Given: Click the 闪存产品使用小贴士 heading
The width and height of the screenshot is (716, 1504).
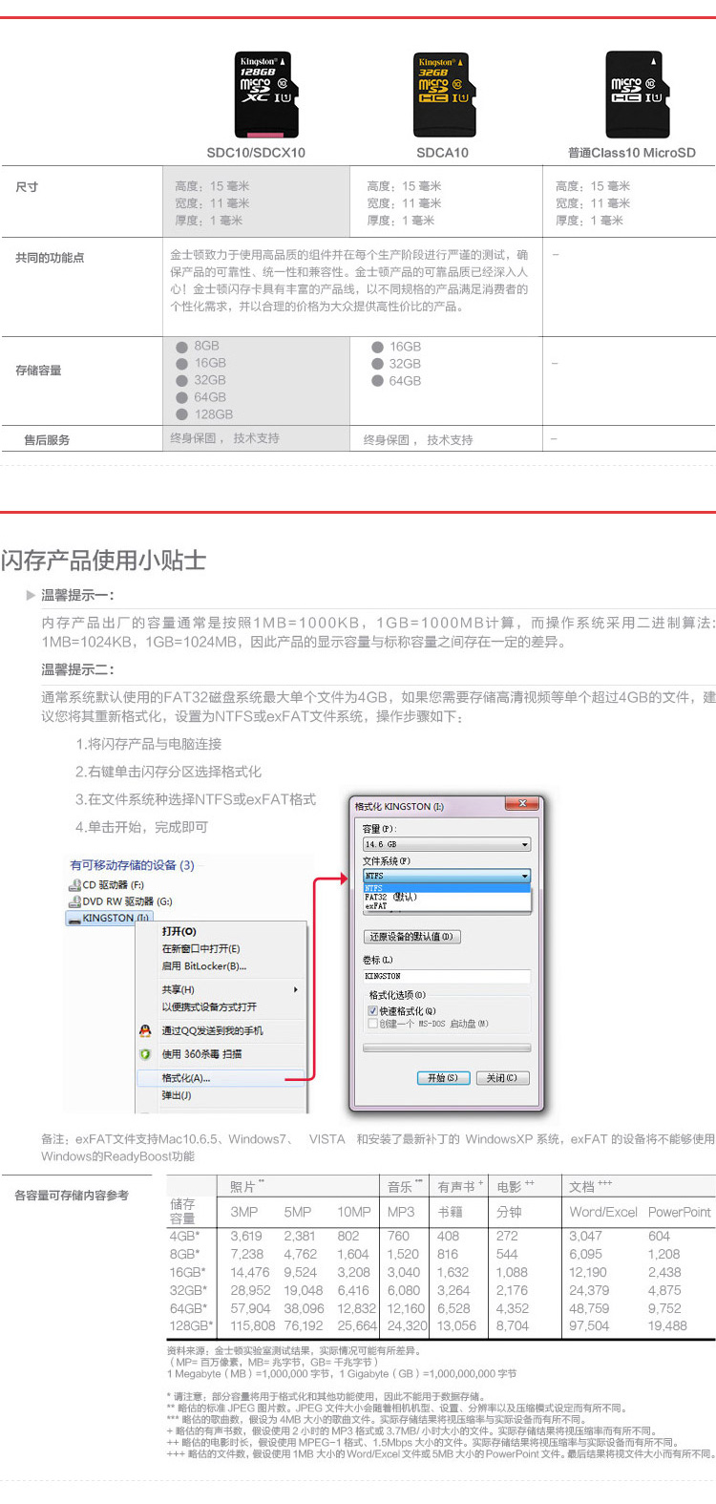Looking at the screenshot, I should pos(103,560).
